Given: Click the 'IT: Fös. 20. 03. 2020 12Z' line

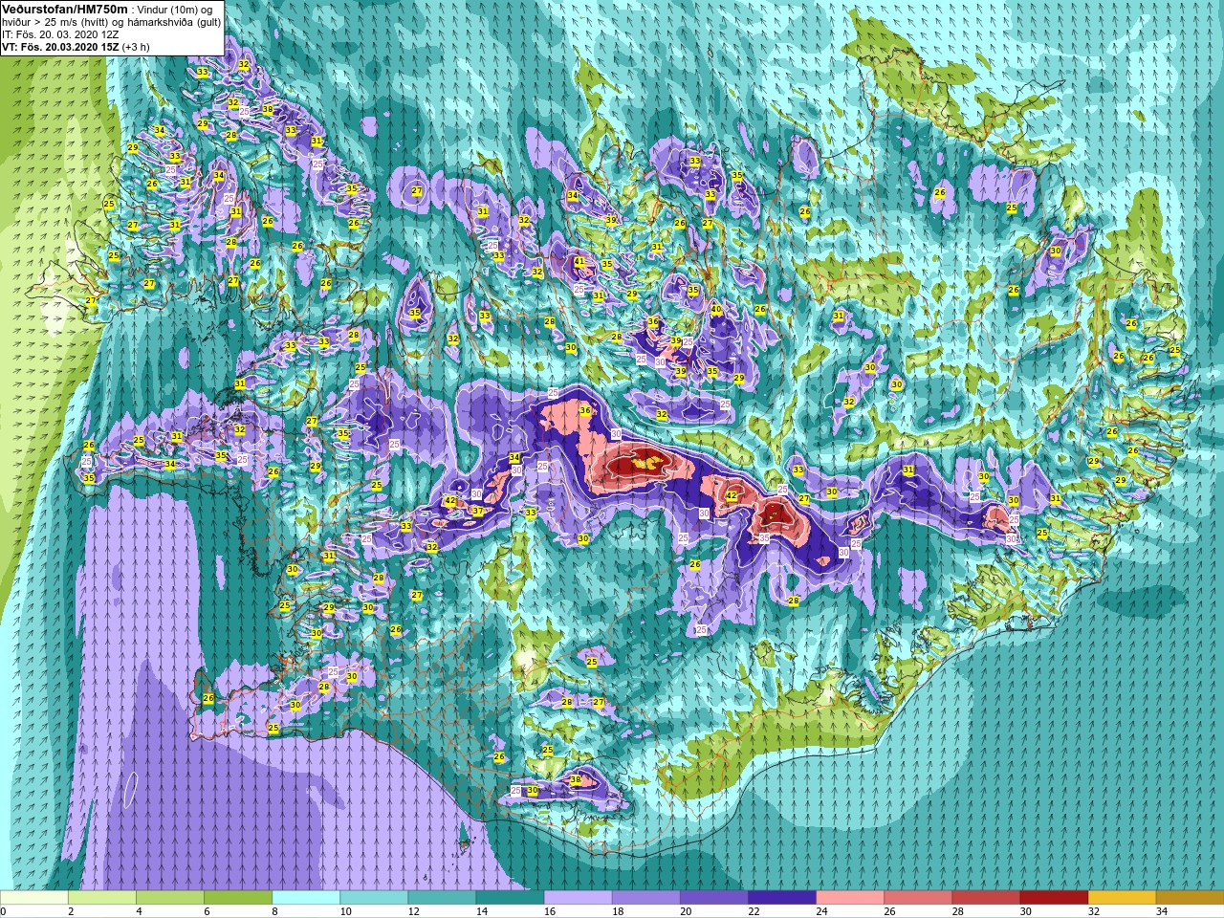Looking at the screenshot, I should pos(60,34).
